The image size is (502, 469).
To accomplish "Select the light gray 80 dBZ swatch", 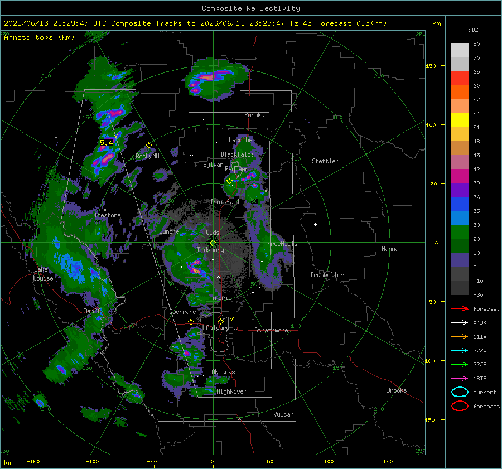I will 460,51.
